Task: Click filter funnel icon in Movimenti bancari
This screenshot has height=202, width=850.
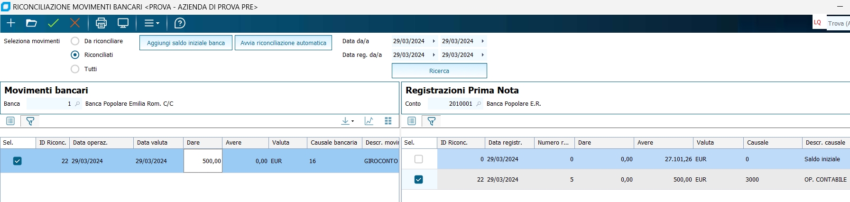Action: click(30, 121)
